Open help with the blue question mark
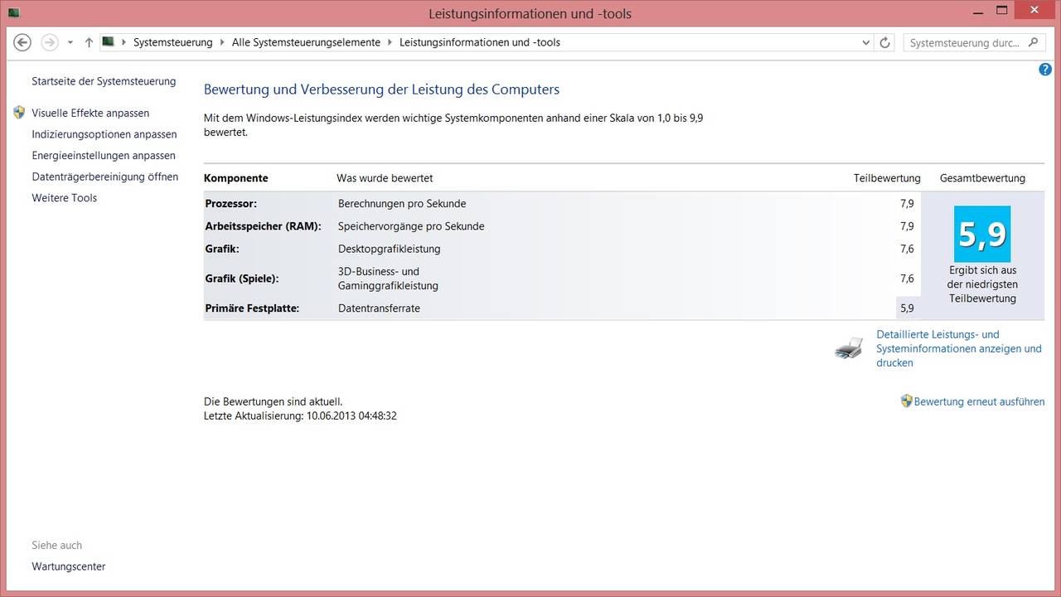This screenshot has width=1061, height=597. tap(1044, 70)
